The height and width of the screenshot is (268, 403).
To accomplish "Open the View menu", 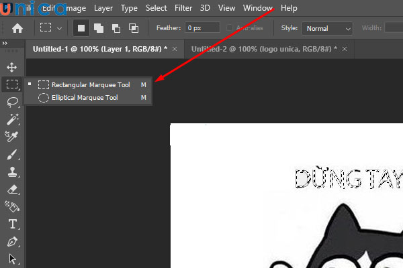I will [226, 8].
